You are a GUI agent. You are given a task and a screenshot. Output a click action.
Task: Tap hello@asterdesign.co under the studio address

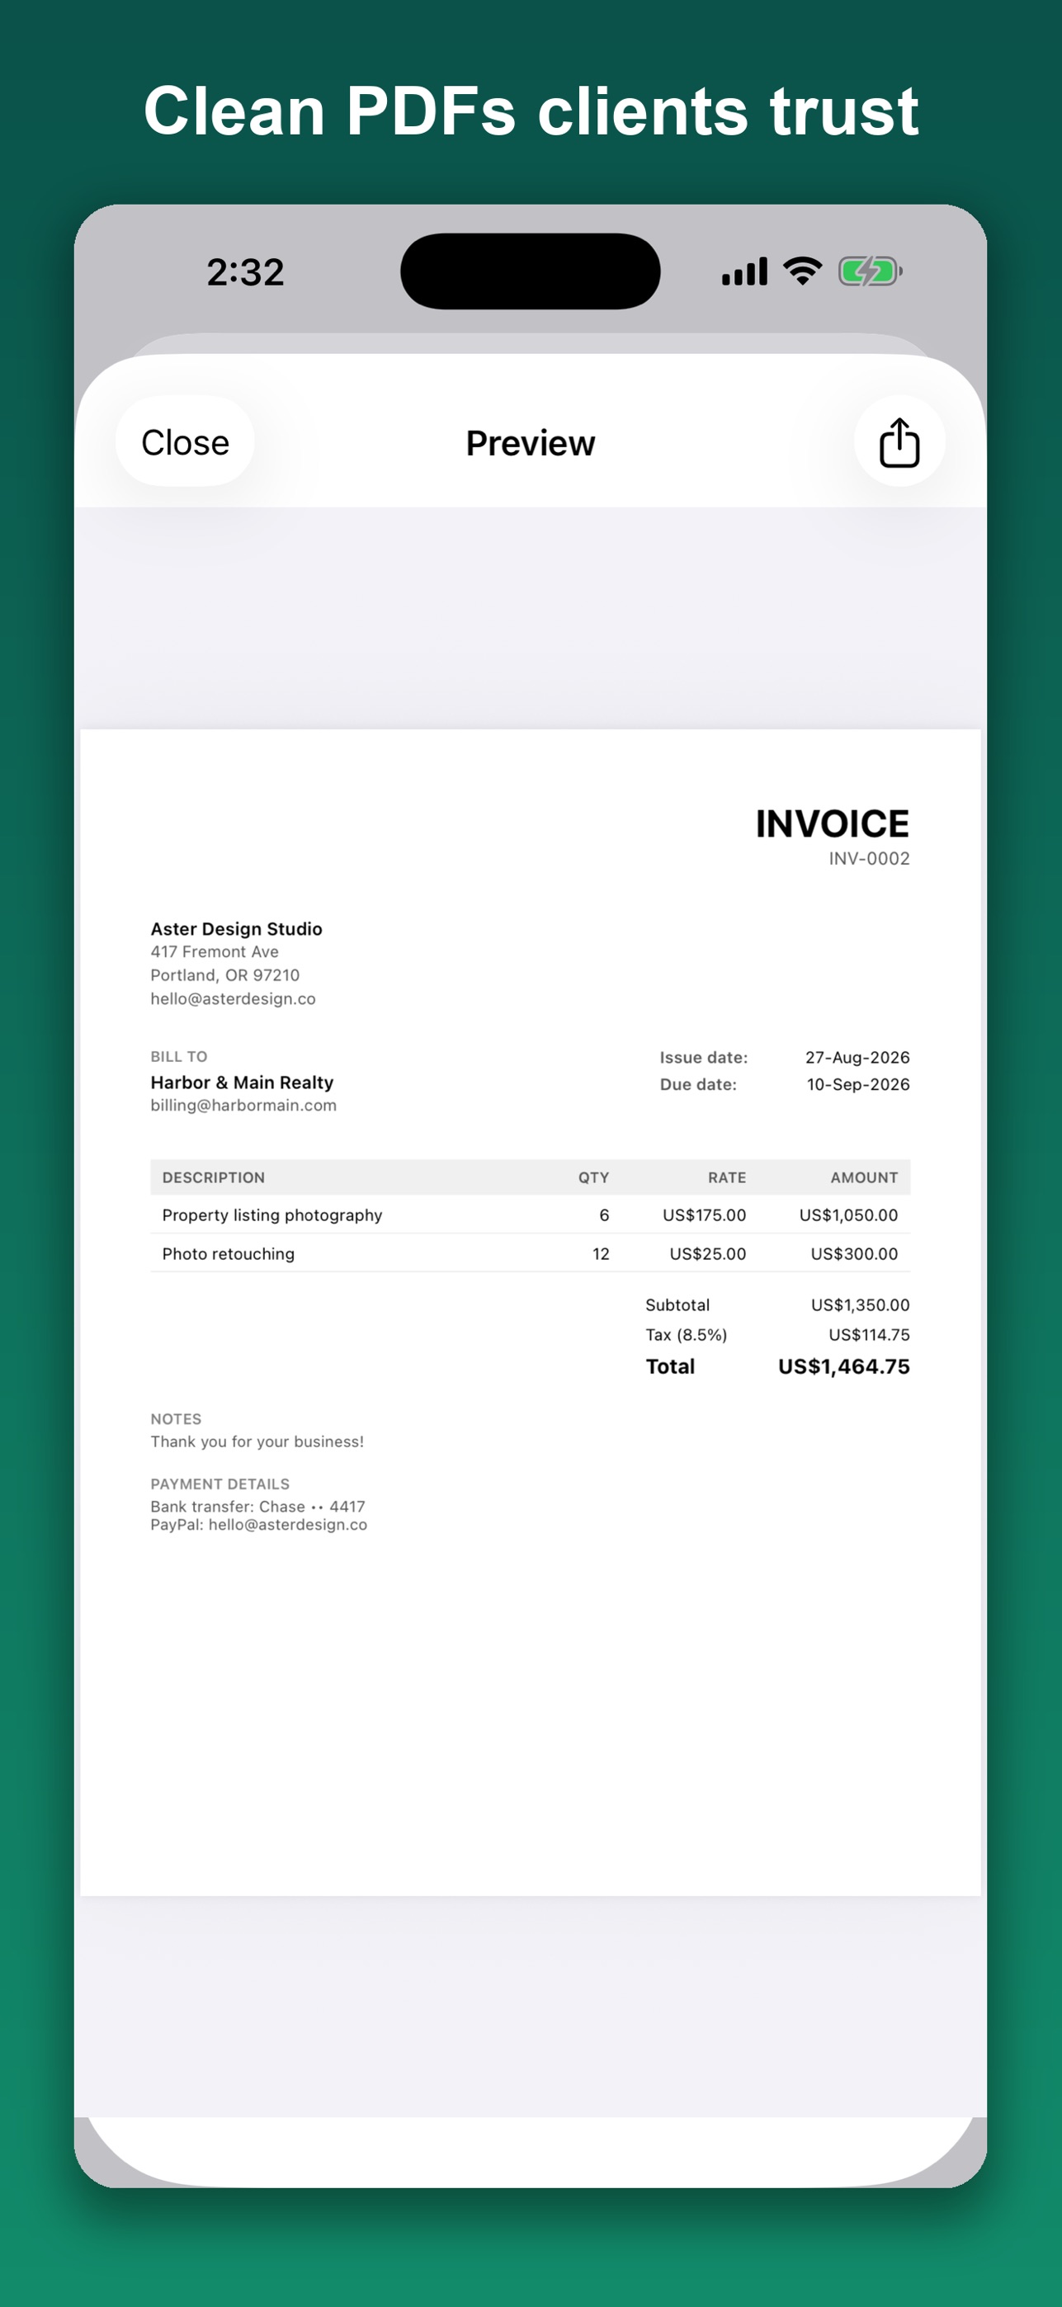pyautogui.click(x=233, y=998)
